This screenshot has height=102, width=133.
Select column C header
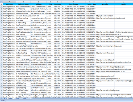click(39, 2)
